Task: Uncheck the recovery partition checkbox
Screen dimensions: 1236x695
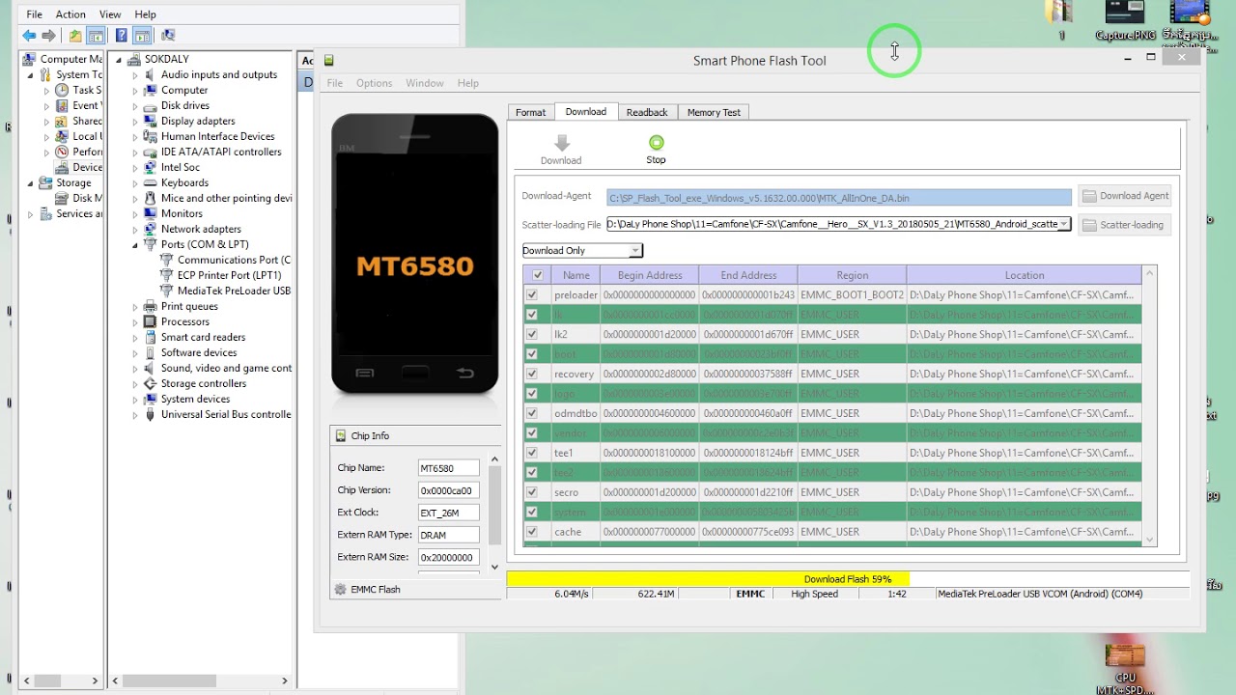Action: pyautogui.click(x=532, y=374)
